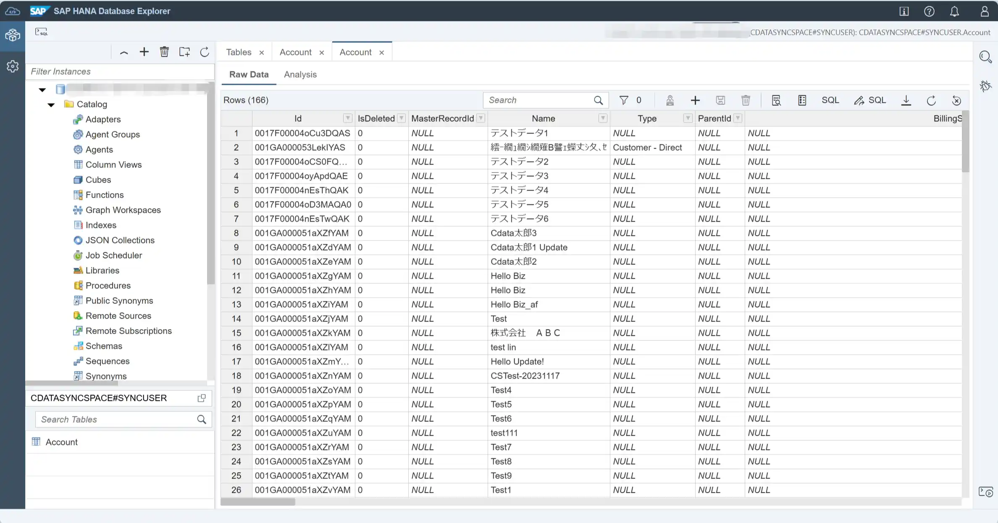Switch to the Tables tab
This screenshot has width=998, height=523.
click(239, 52)
